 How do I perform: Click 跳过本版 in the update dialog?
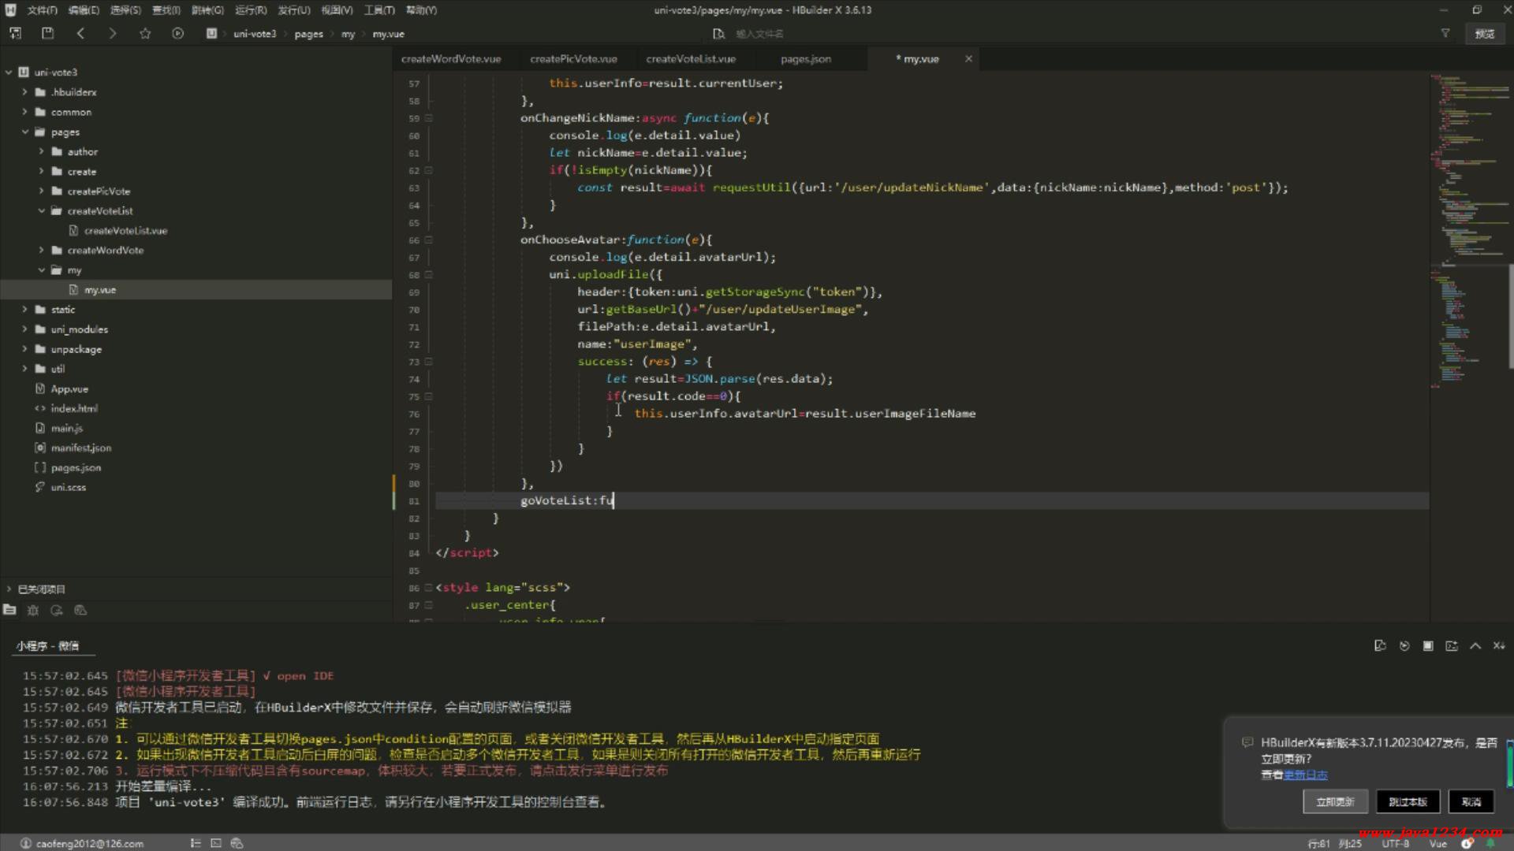point(1408,801)
